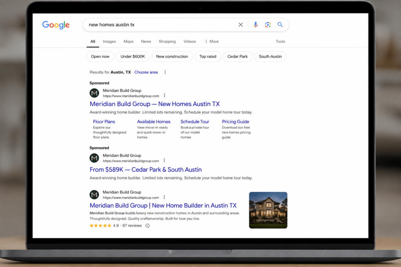Open options dots for organic Meridian result

164,197
